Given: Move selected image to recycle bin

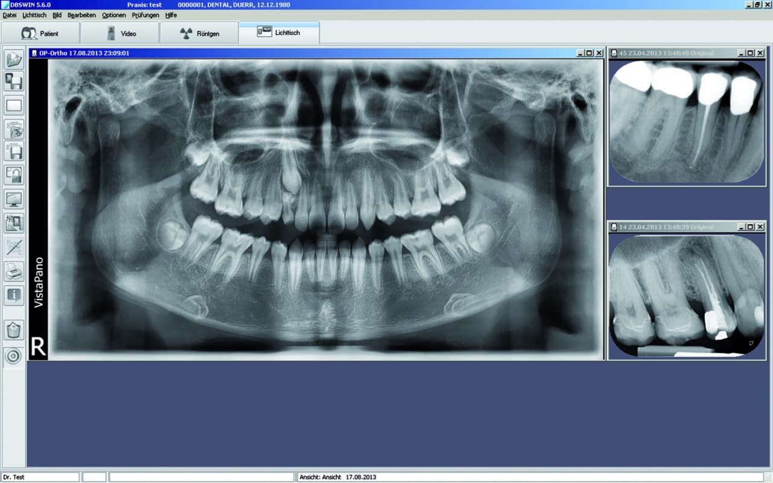Looking at the screenshot, I should pyautogui.click(x=14, y=329).
